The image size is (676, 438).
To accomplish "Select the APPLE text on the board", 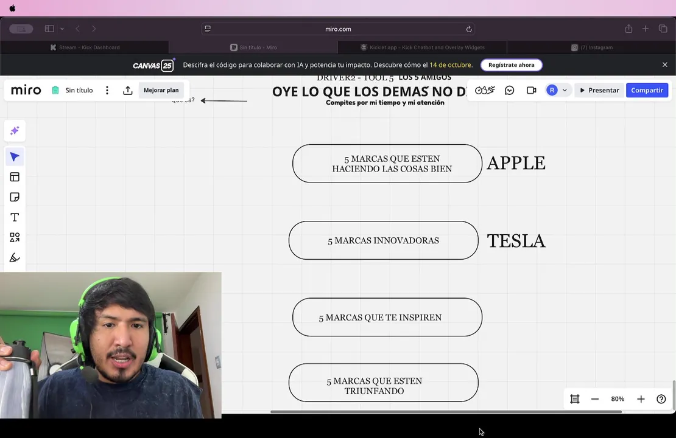I will pos(516,163).
